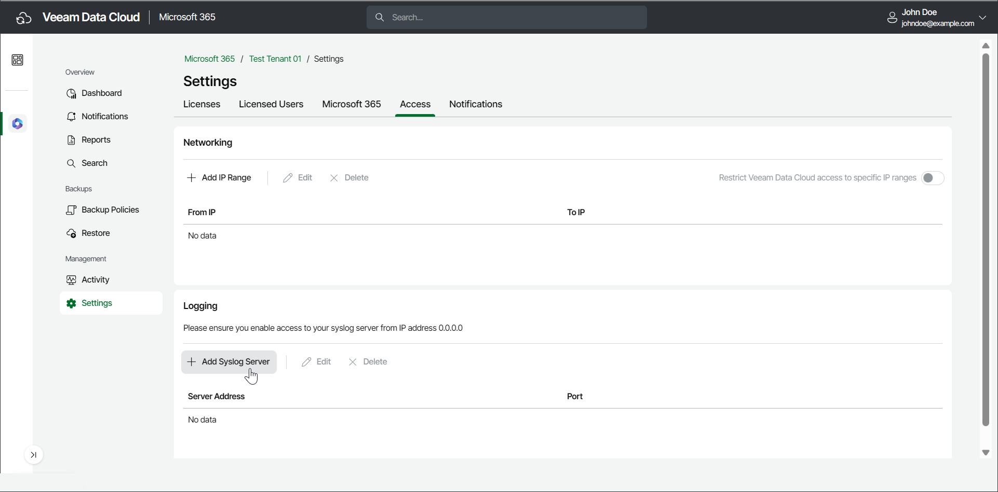The width and height of the screenshot is (998, 492).
Task: Focus the top Search input field
Action: 507,18
